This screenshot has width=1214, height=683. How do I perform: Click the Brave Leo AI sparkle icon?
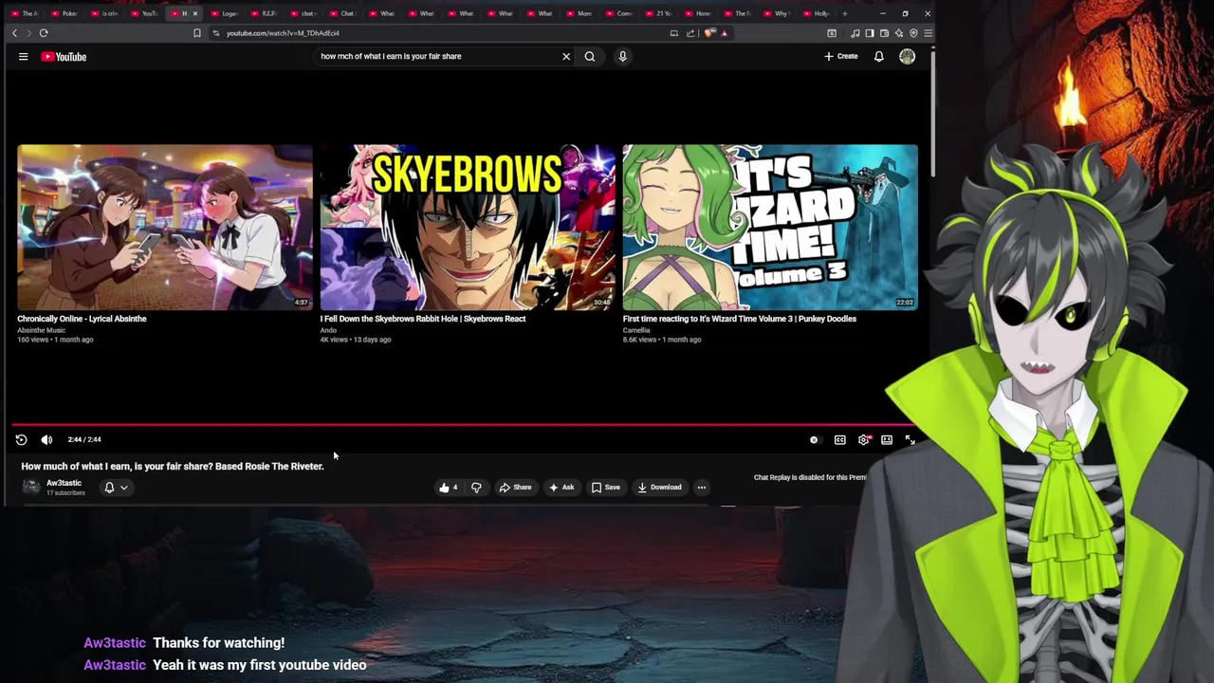pos(899,33)
